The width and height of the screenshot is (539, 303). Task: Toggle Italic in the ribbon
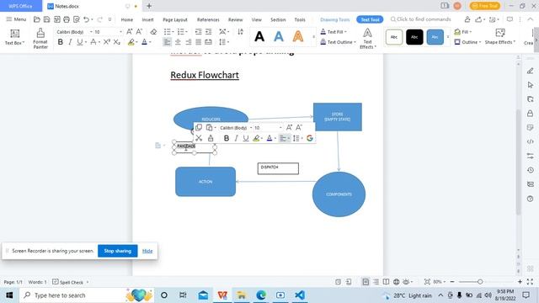[70, 42]
